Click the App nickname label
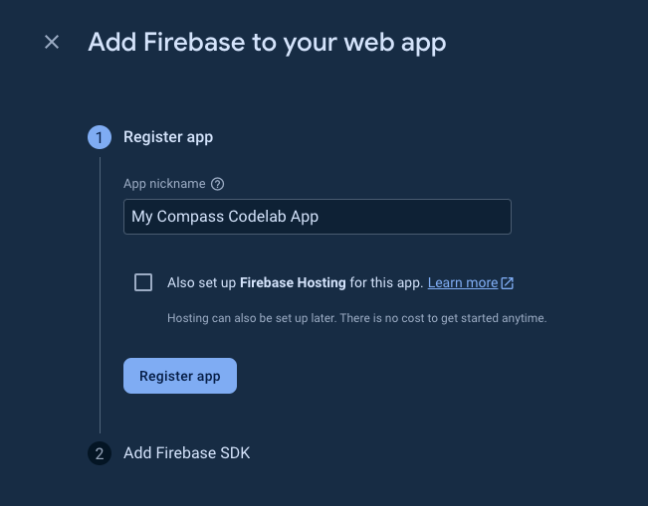Screen dimensions: 648x506 click(164, 184)
